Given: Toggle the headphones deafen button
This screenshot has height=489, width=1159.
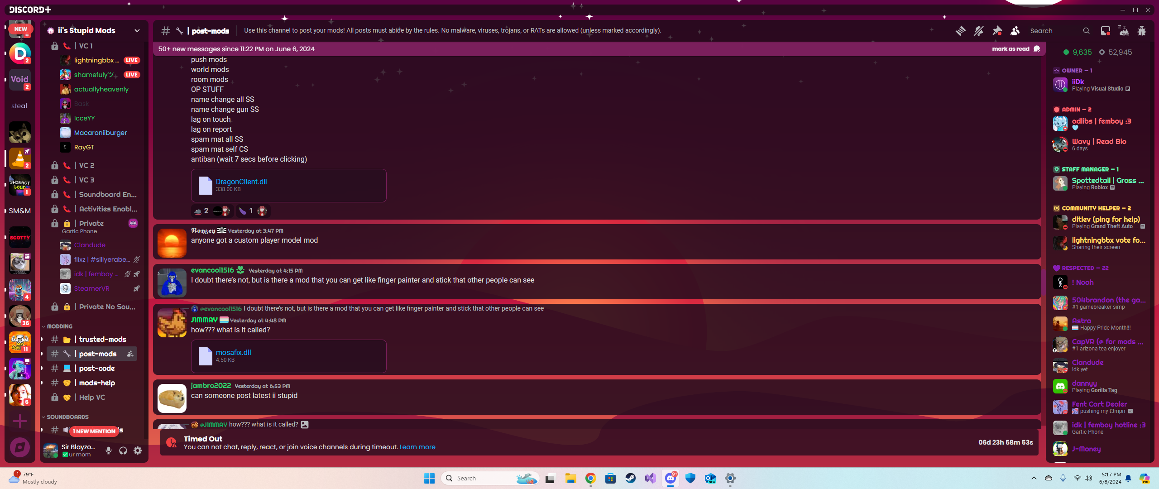Looking at the screenshot, I should [123, 451].
